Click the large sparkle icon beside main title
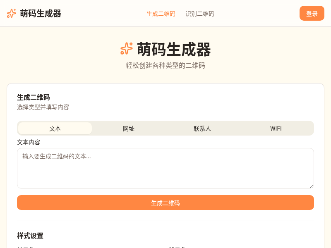Image resolution: width=331 pixels, height=248 pixels. (x=127, y=49)
